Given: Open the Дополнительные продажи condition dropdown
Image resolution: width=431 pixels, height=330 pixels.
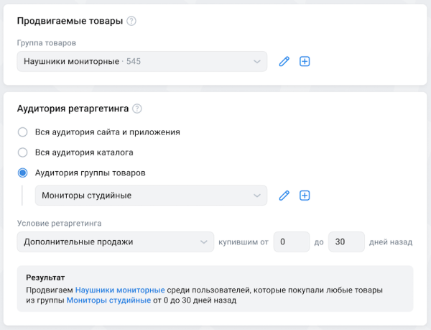Looking at the screenshot, I should 115,242.
